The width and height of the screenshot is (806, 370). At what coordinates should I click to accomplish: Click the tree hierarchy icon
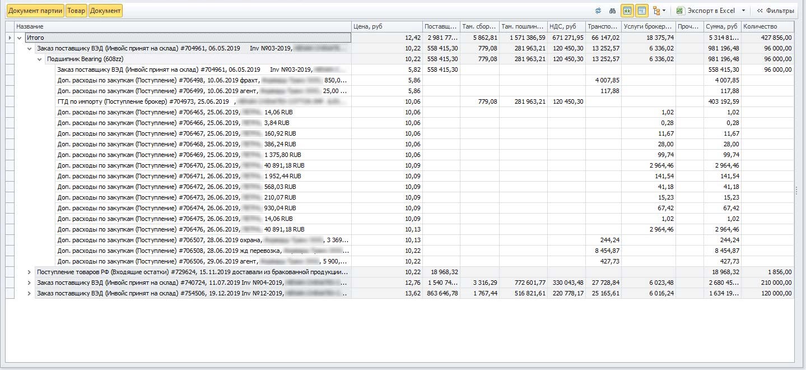click(x=657, y=11)
